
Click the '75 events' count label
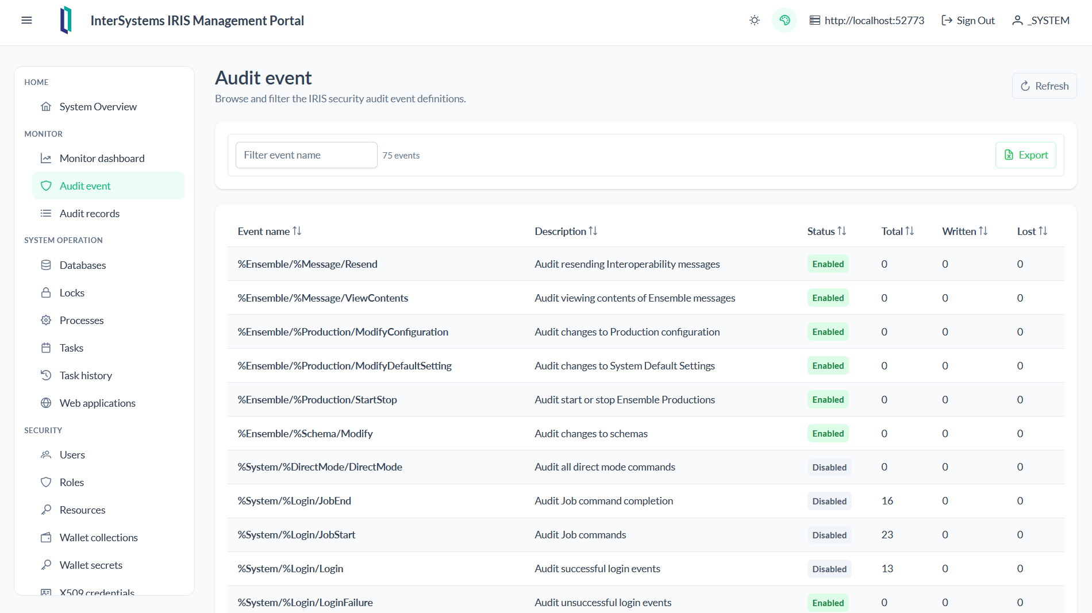[x=401, y=156]
